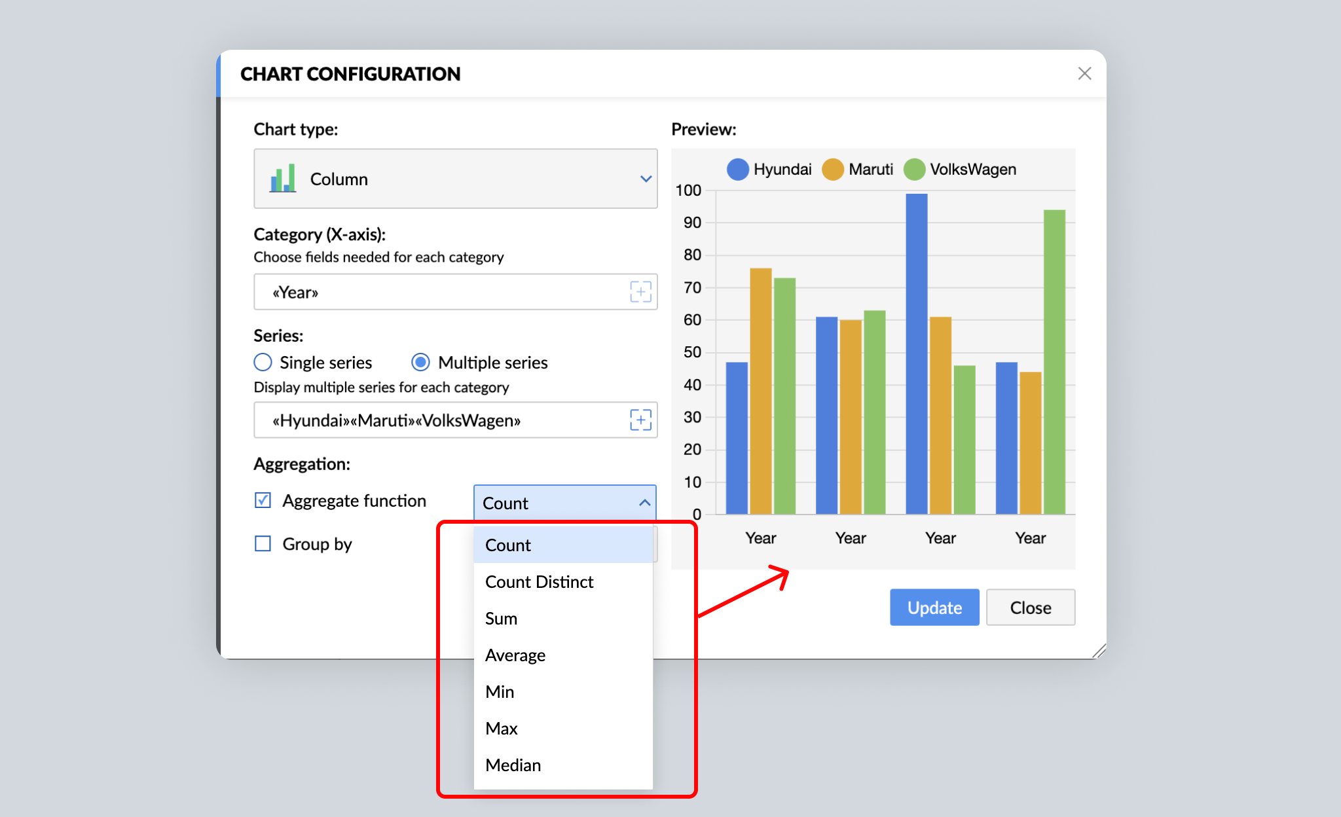
Task: Click the 100 y-axis label
Action: 688,191
